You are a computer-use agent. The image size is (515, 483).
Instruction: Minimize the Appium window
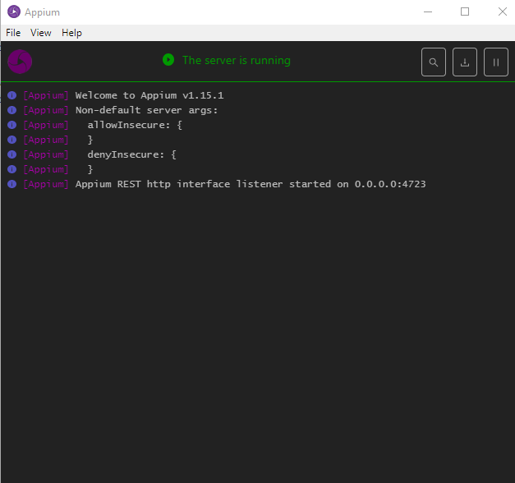pyautogui.click(x=428, y=11)
